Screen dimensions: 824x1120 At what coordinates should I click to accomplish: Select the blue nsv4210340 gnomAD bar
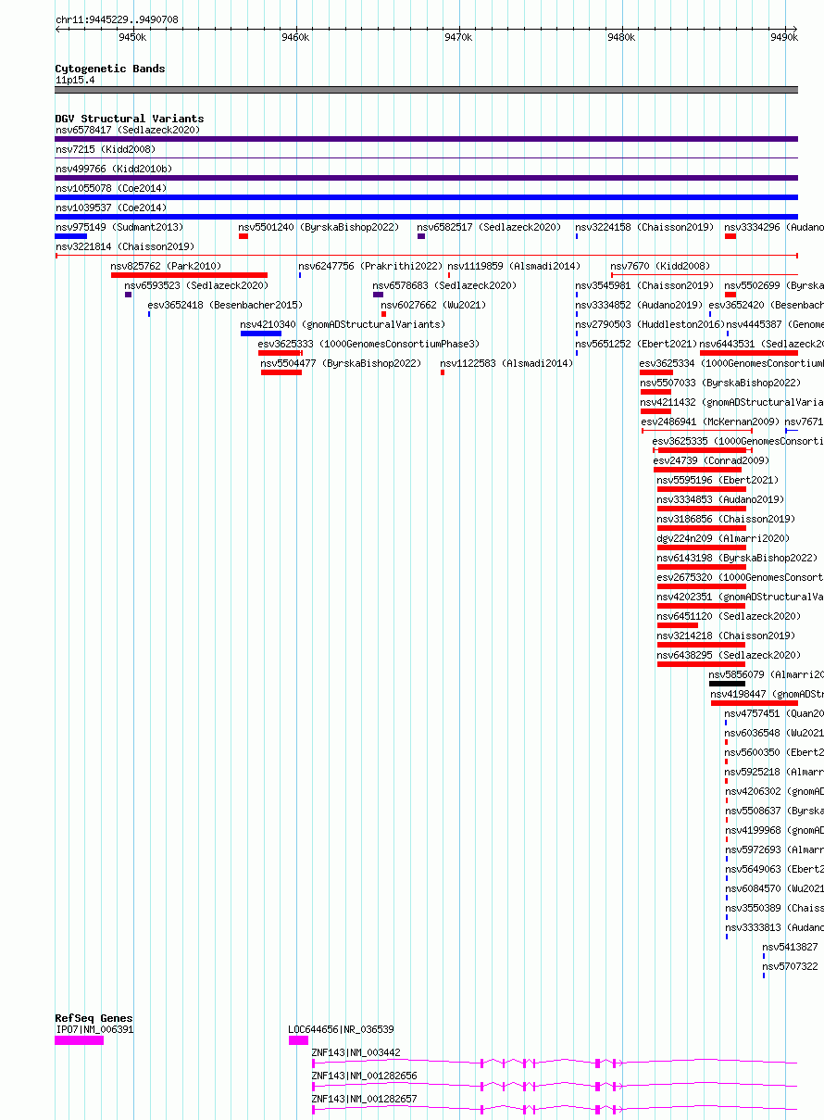[261, 333]
